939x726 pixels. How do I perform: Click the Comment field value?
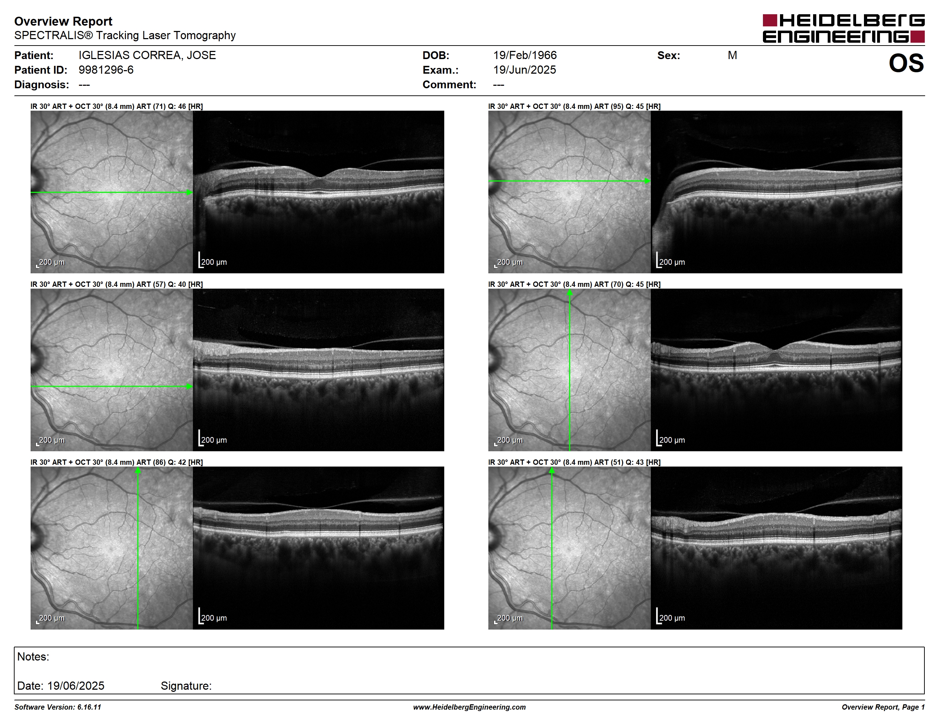pyautogui.click(x=499, y=85)
